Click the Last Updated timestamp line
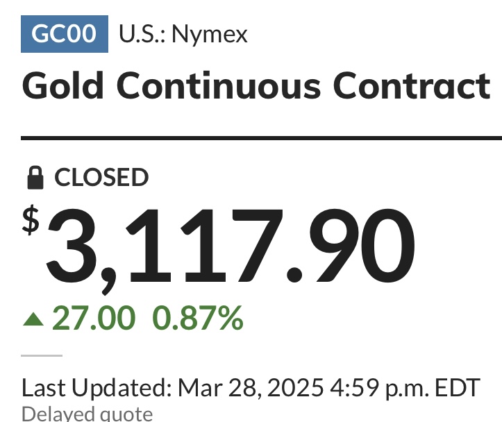This screenshot has height=422, width=502. tap(251, 388)
